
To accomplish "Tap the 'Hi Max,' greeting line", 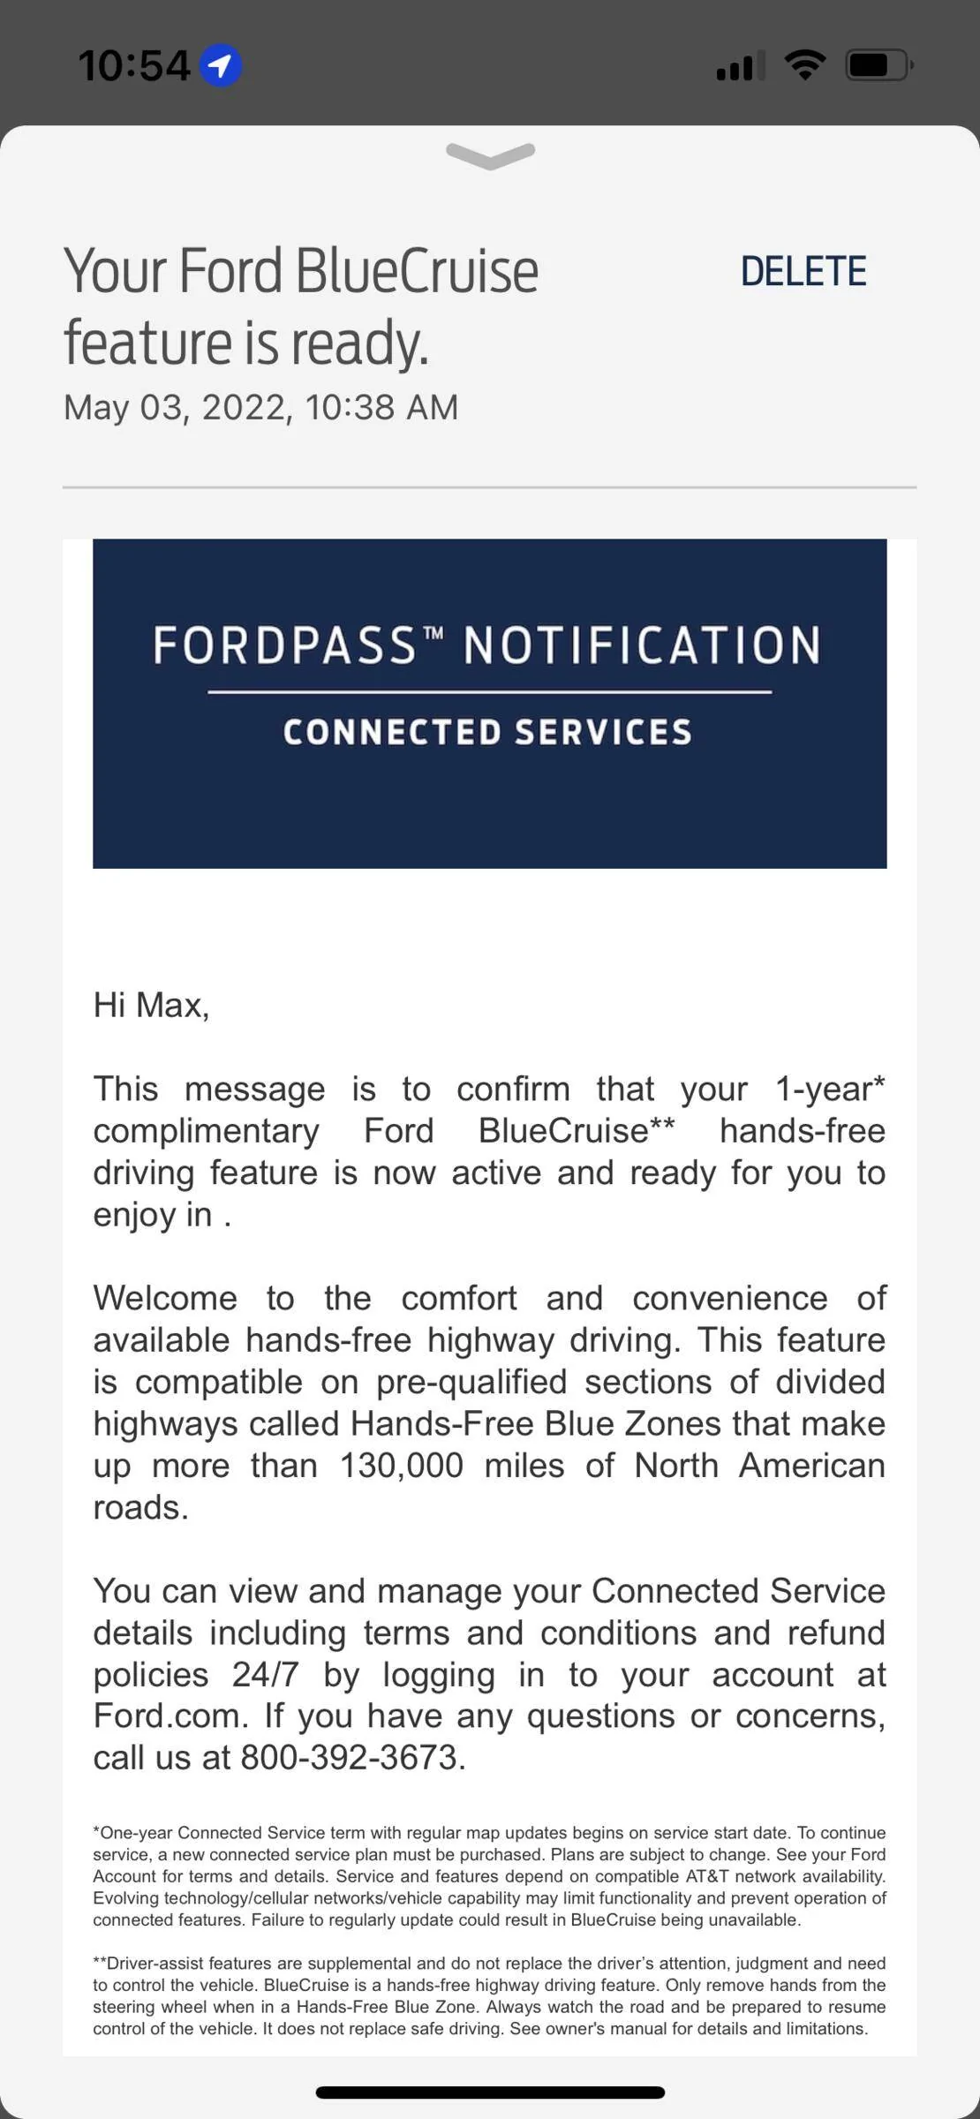I will tap(151, 1005).
